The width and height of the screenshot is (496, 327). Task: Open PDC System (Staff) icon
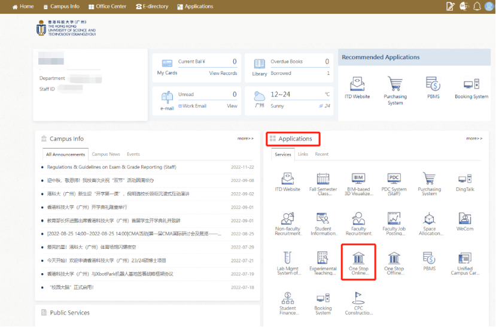[394, 184]
